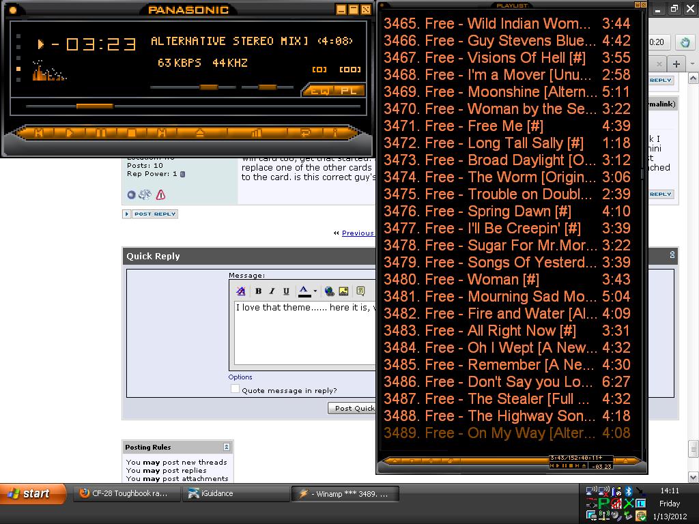Image resolution: width=699 pixels, height=524 pixels.
Task: Select track 3483 Free - All Right Now
Action: pyautogui.click(x=507, y=331)
